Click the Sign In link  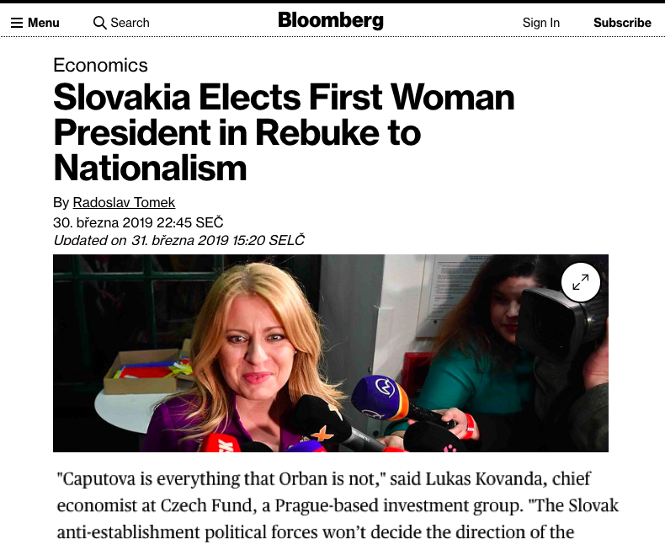(x=540, y=23)
